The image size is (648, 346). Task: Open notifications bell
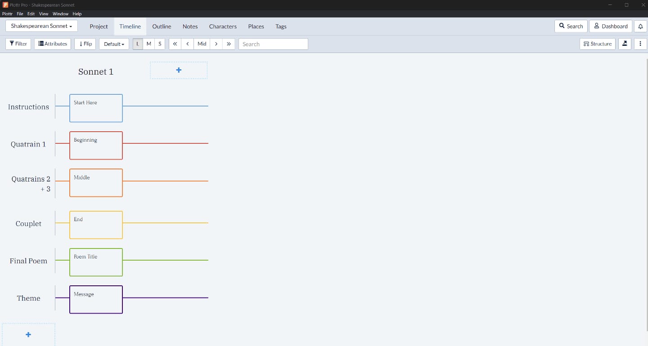(x=640, y=26)
